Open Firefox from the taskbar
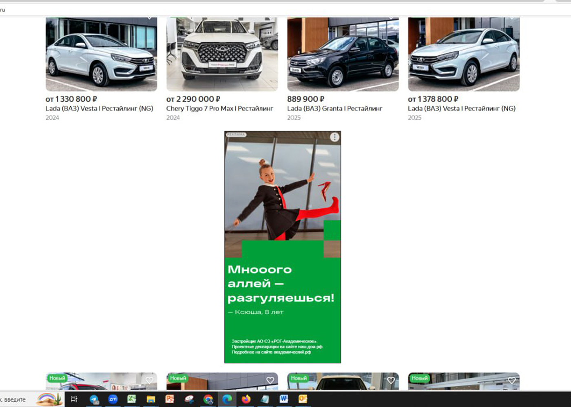 click(x=246, y=399)
